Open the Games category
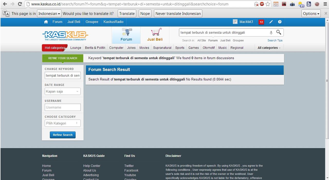329x180 pixels. [194, 48]
